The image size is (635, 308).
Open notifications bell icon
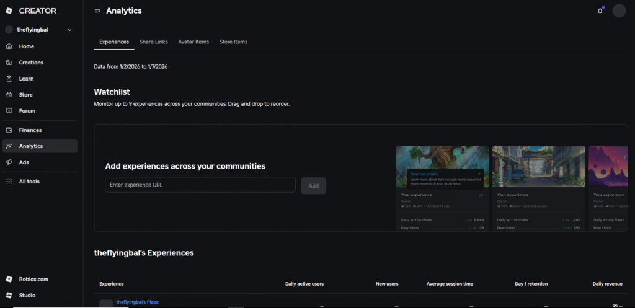coord(600,11)
